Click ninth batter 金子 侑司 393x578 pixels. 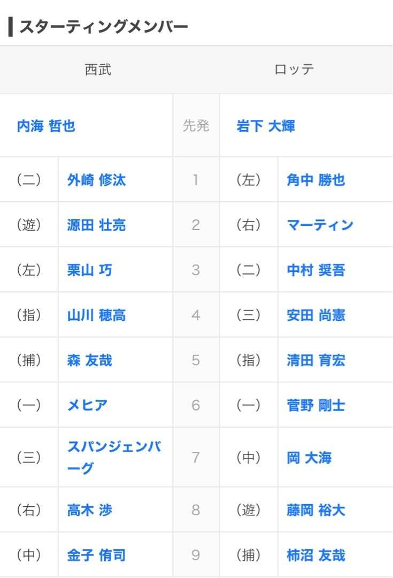(x=96, y=555)
